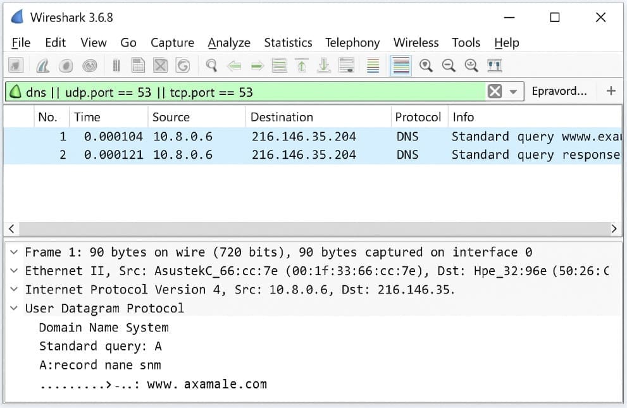The width and height of the screenshot is (627, 408).
Task: Click the Find packet magnifier icon
Action: (211, 66)
